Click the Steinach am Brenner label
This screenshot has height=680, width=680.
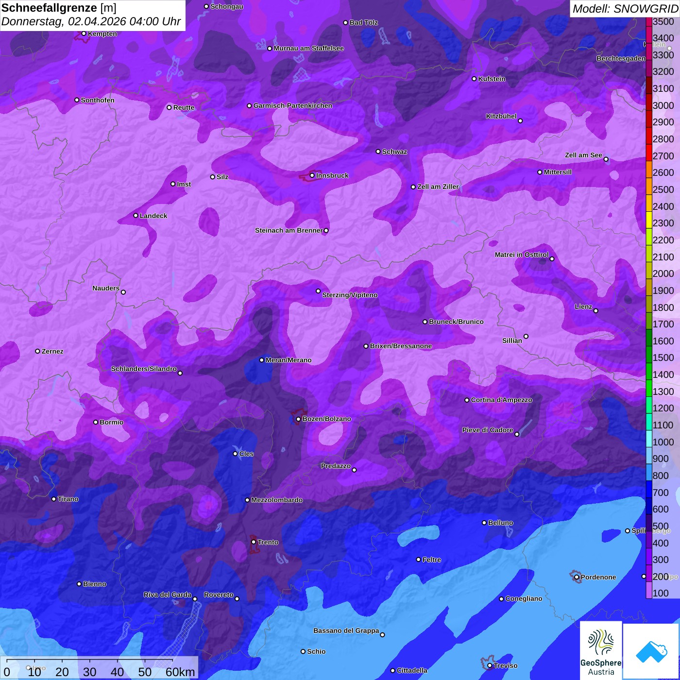pos(289,230)
